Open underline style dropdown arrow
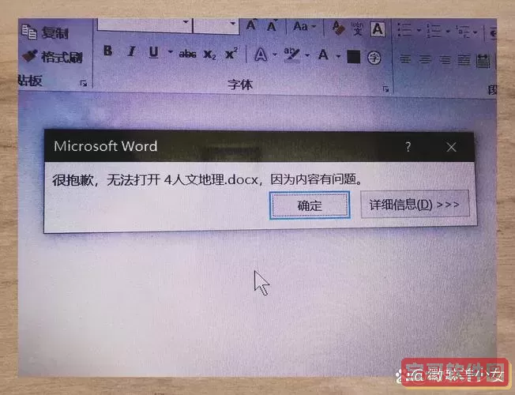The image size is (515, 395). click(x=170, y=52)
